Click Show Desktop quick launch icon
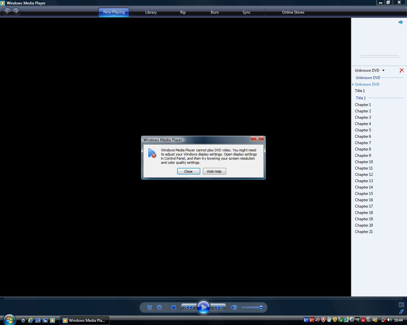This screenshot has width=407, height=325. click(x=38, y=321)
